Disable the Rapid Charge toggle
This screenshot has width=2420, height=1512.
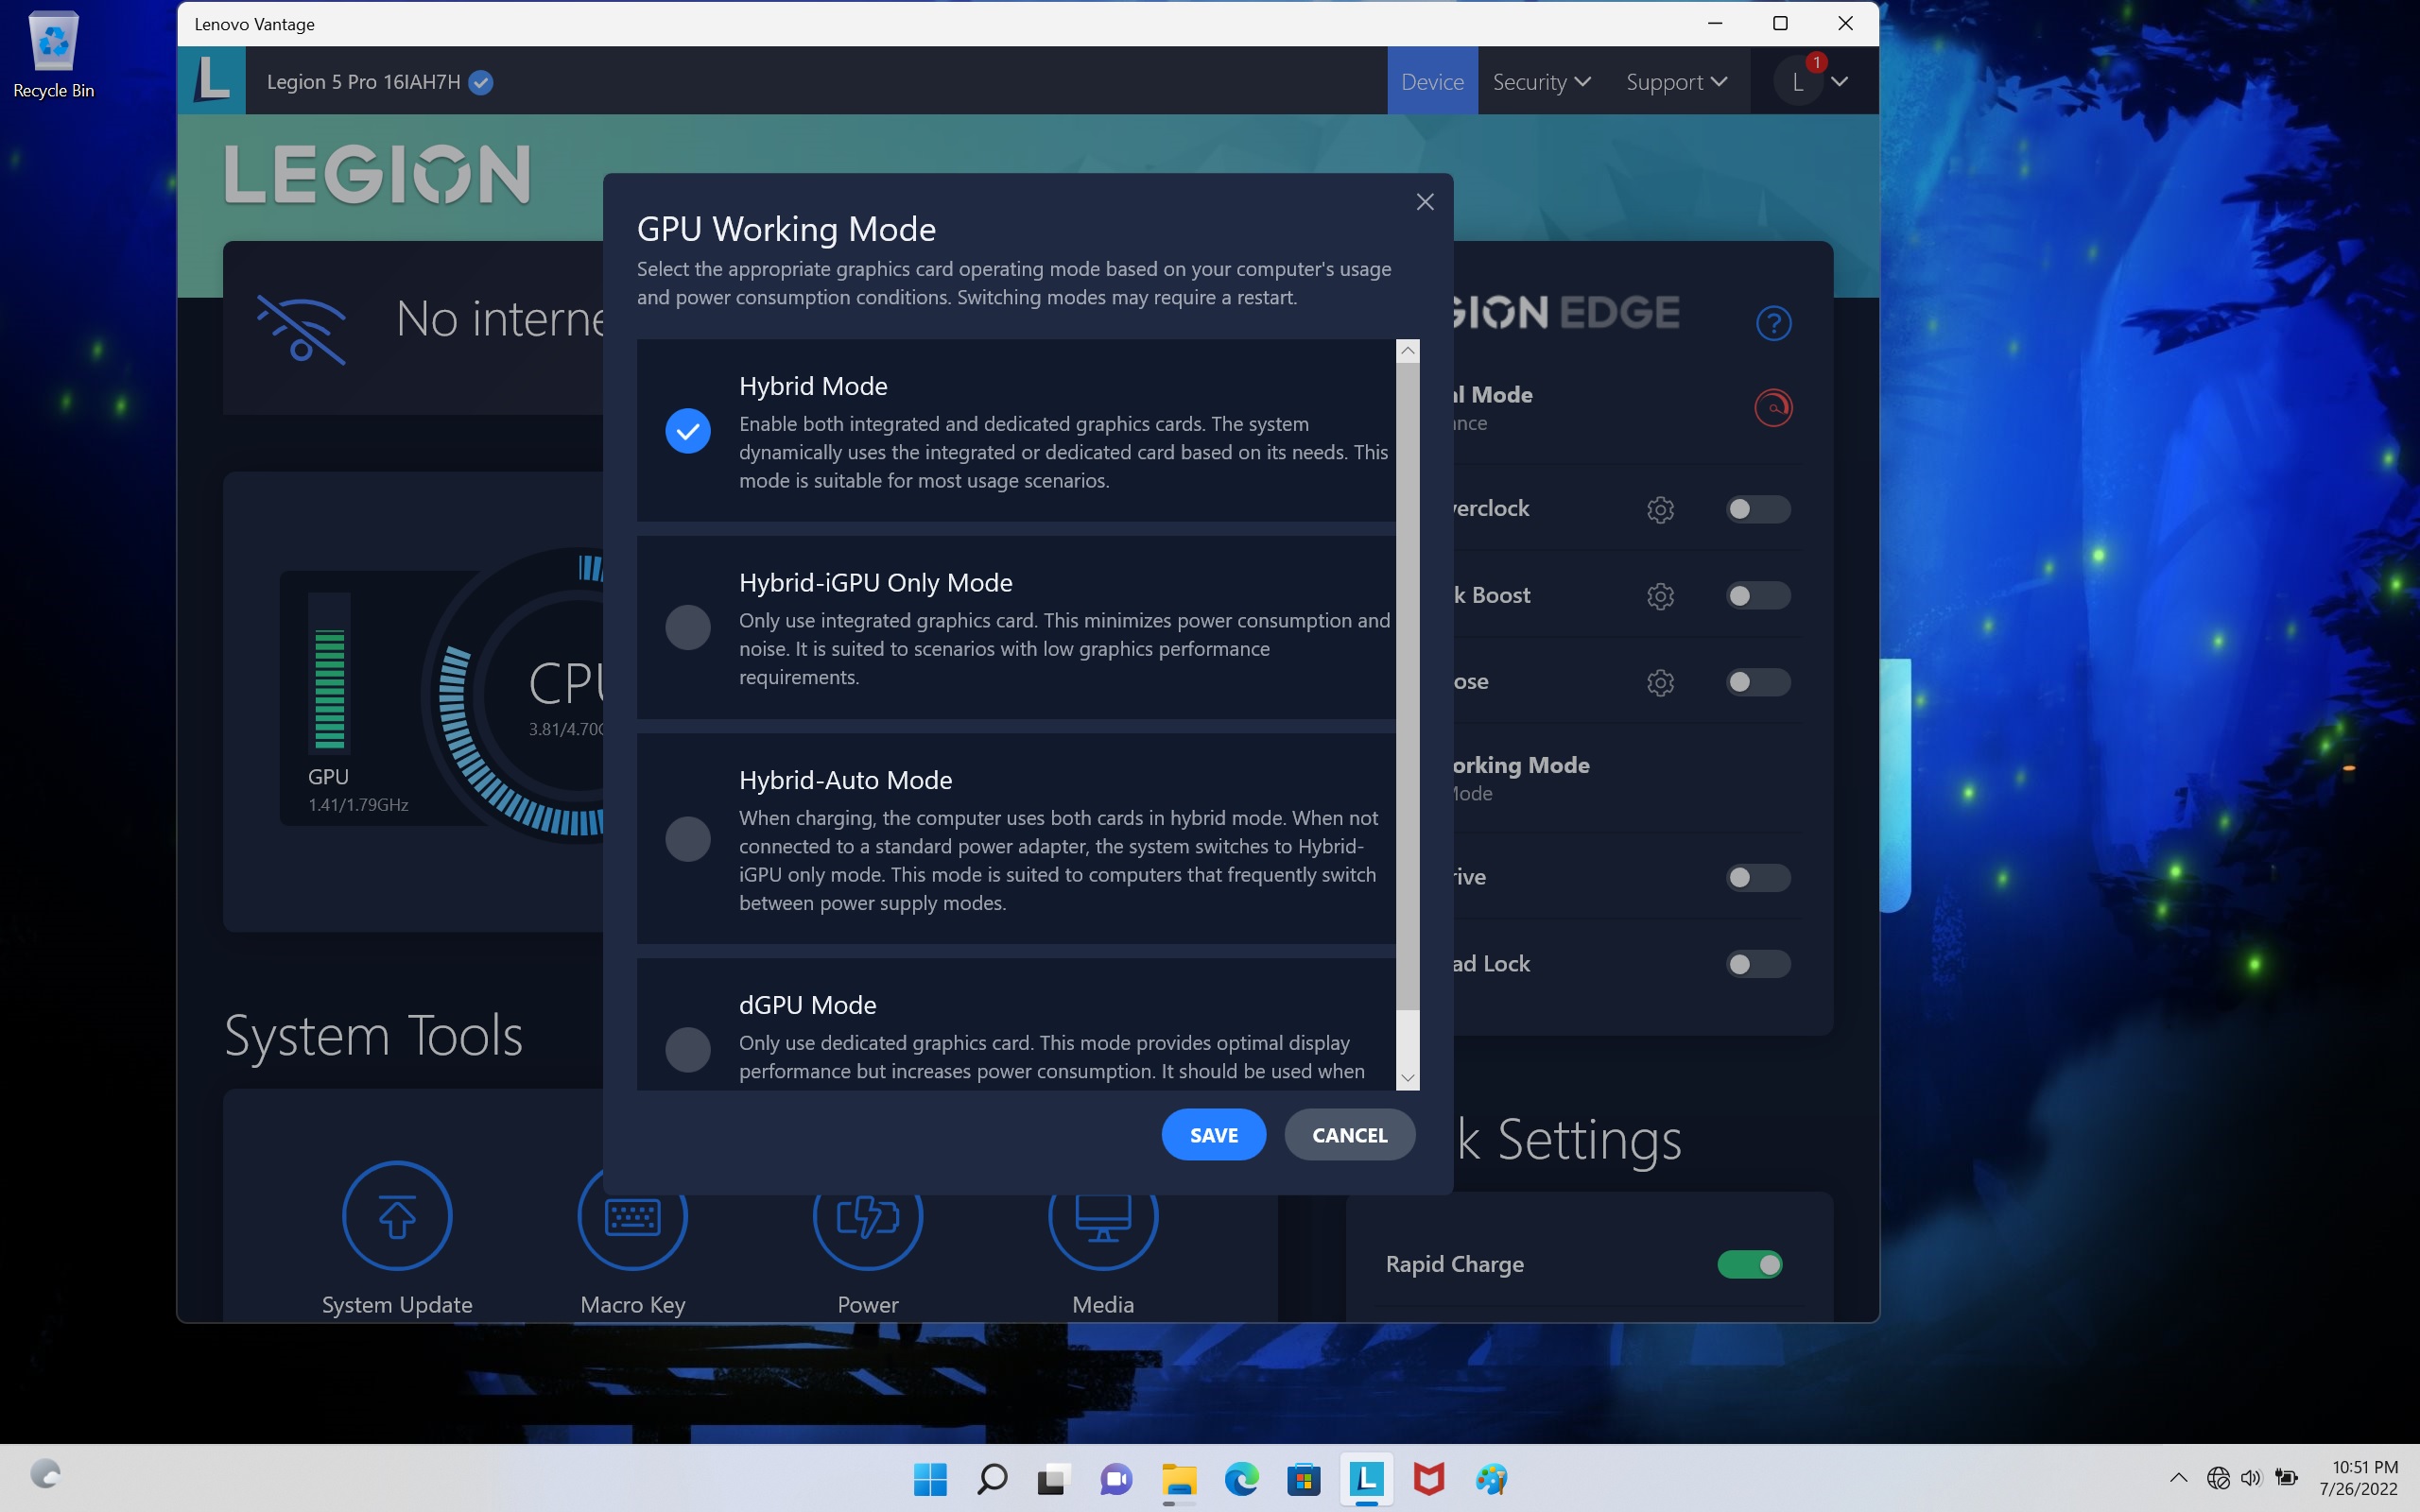tap(1750, 1264)
